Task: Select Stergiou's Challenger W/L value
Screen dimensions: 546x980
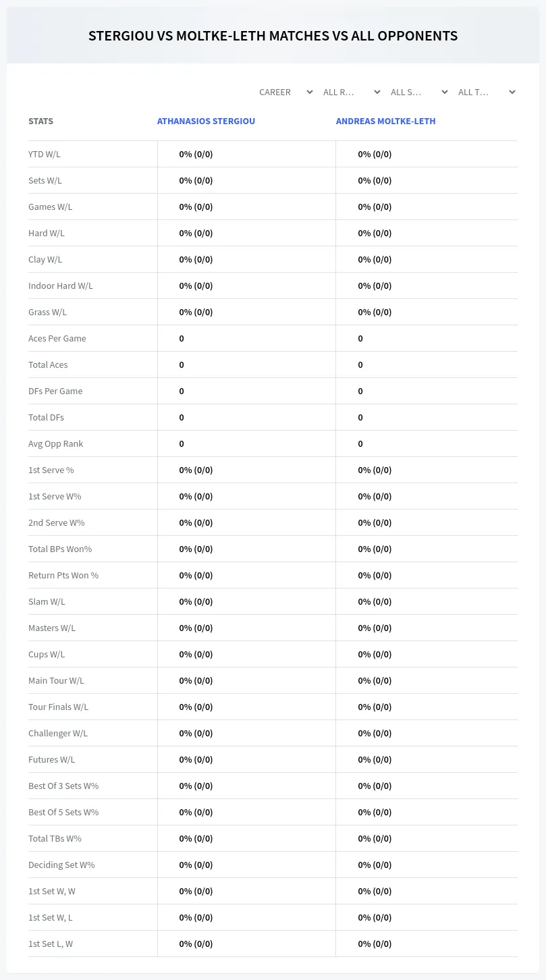Action: [196, 733]
